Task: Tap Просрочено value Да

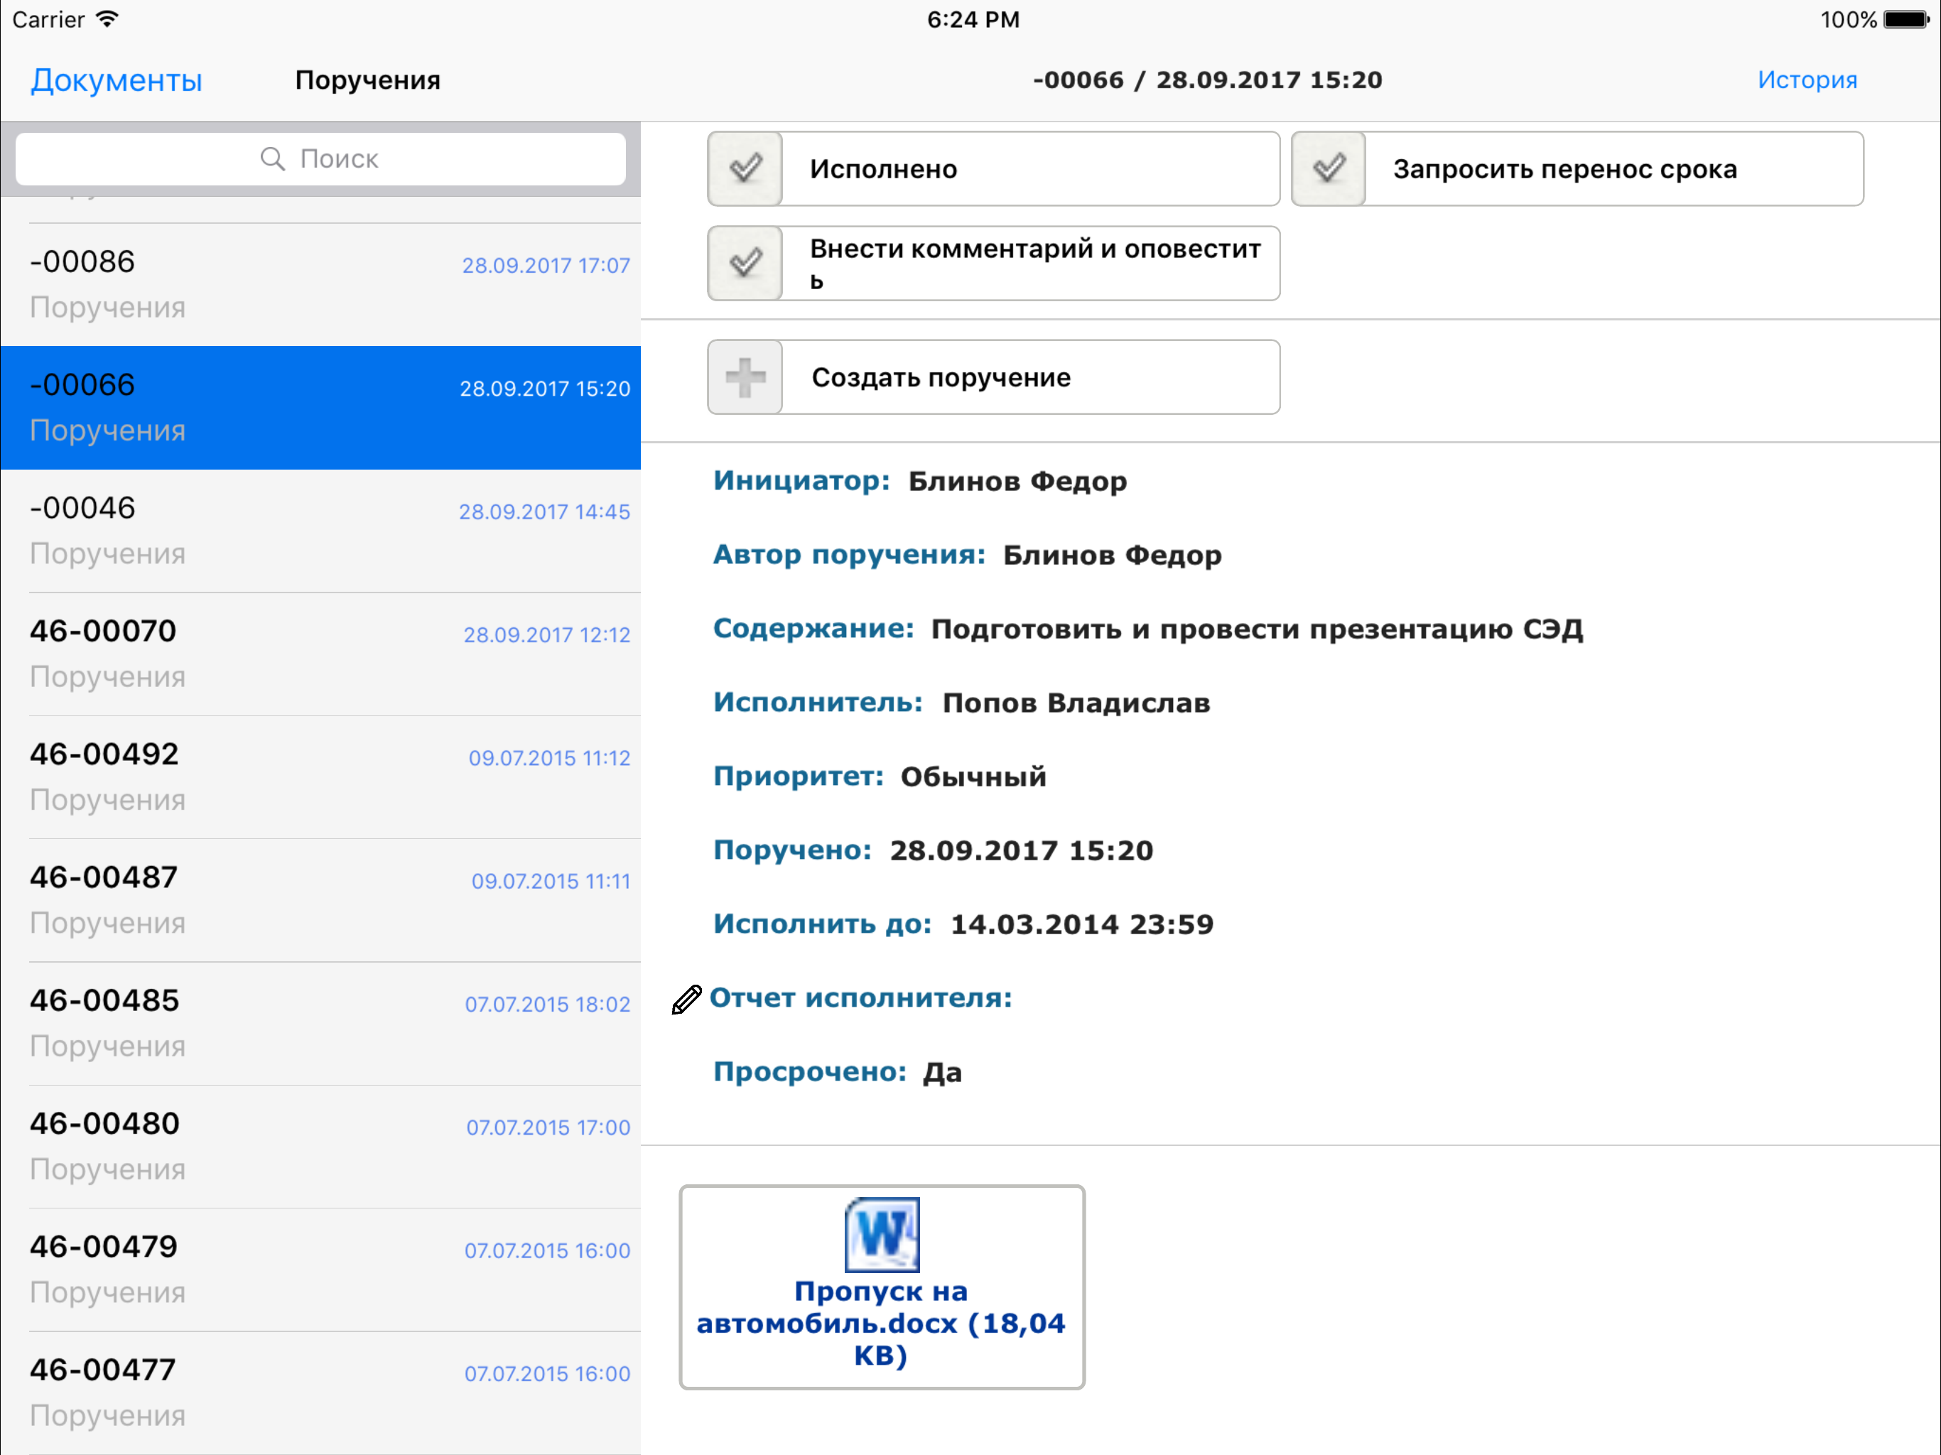Action: pyautogui.click(x=941, y=1072)
